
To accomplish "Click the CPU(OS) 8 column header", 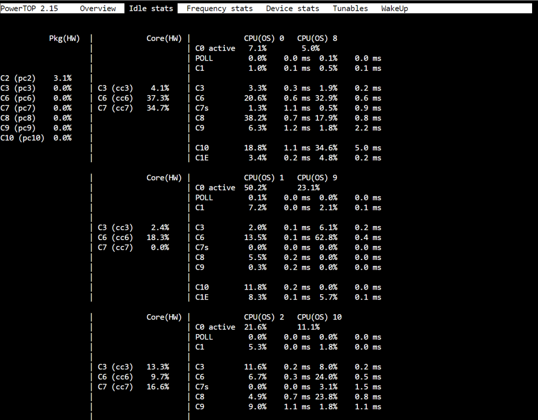I will tap(317, 38).
